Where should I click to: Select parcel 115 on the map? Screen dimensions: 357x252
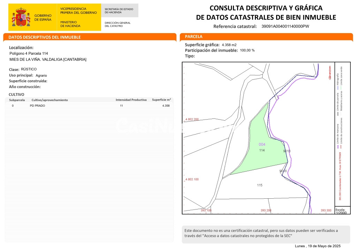pyautogui.click(x=259, y=185)
